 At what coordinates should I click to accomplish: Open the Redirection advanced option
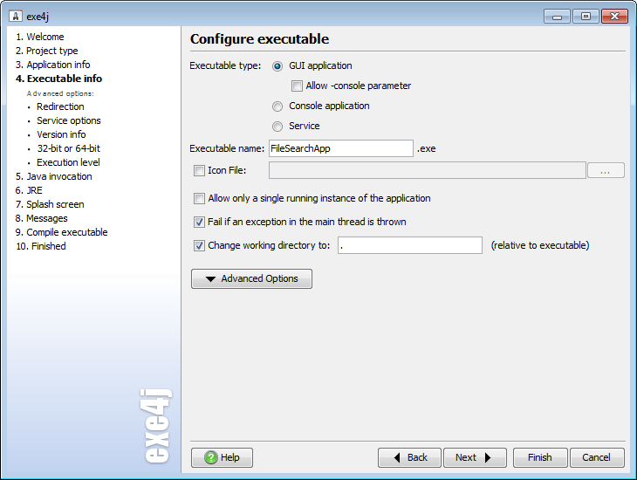pyautogui.click(x=60, y=106)
